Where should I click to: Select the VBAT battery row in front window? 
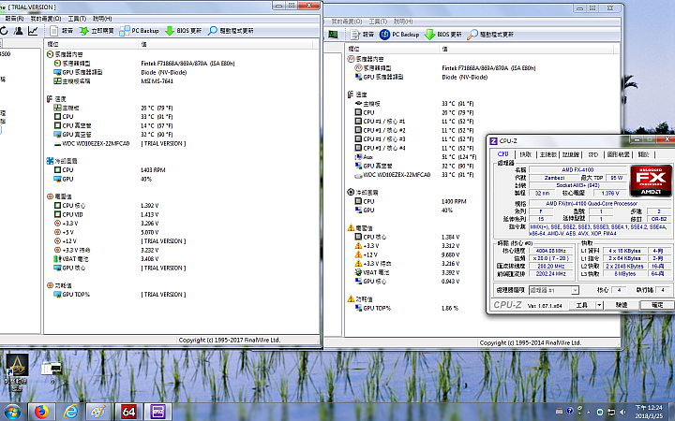tap(183, 258)
